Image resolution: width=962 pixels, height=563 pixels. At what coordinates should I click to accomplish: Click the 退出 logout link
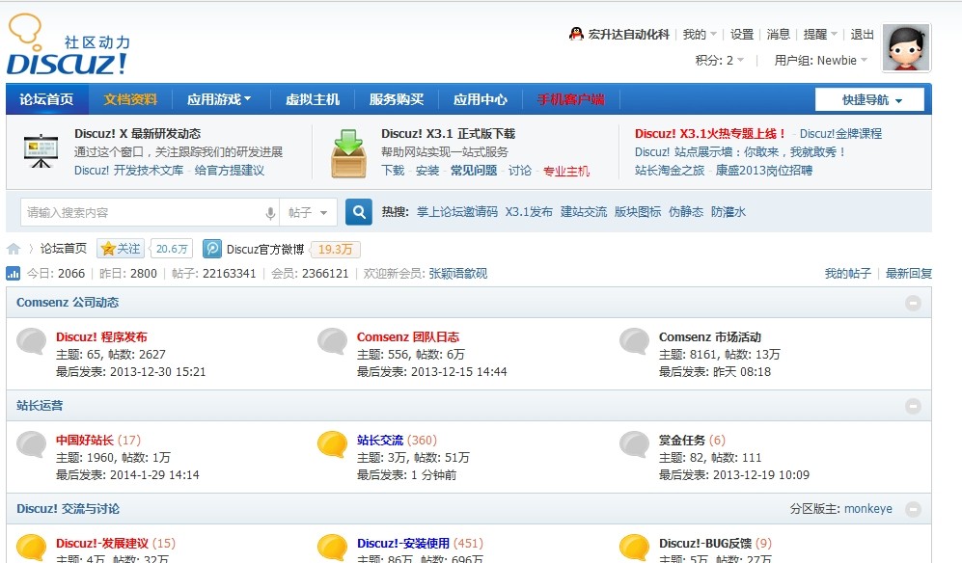coord(862,35)
